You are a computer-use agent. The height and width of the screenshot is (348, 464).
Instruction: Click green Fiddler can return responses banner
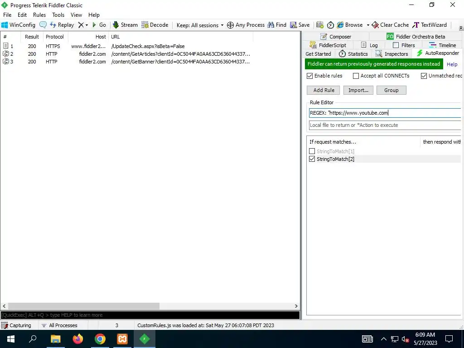(374, 64)
